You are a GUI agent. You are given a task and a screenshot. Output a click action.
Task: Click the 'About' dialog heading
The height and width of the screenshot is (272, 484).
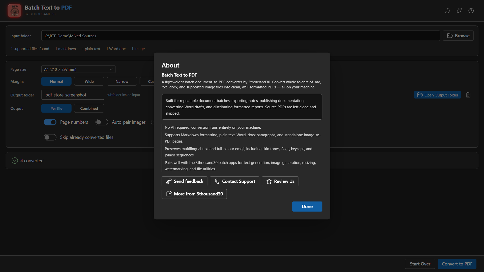[x=171, y=65]
